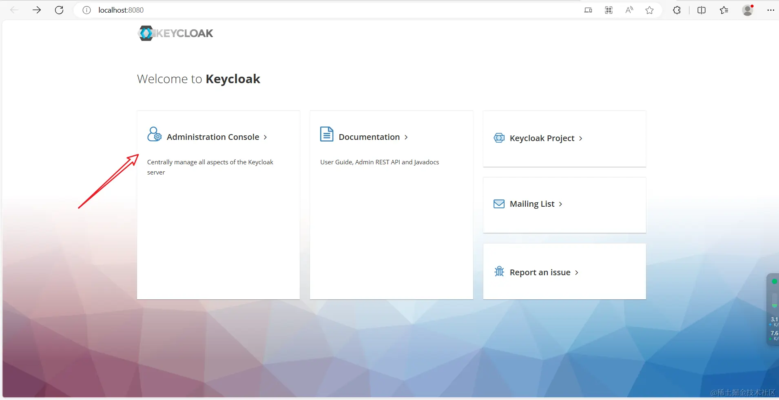The image size is (779, 400).
Task: Open the Keycloak Project link
Action: click(x=542, y=138)
